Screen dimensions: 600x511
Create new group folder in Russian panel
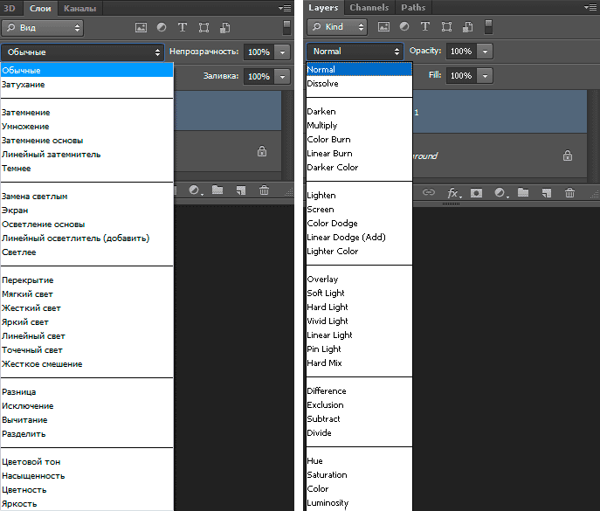point(217,190)
